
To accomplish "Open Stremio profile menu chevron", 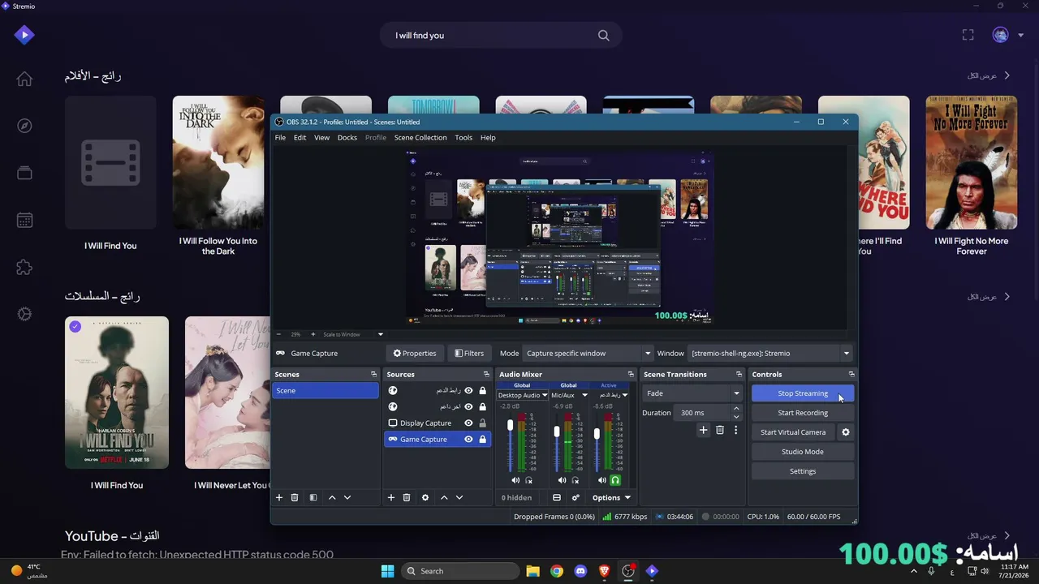I will click(1021, 35).
